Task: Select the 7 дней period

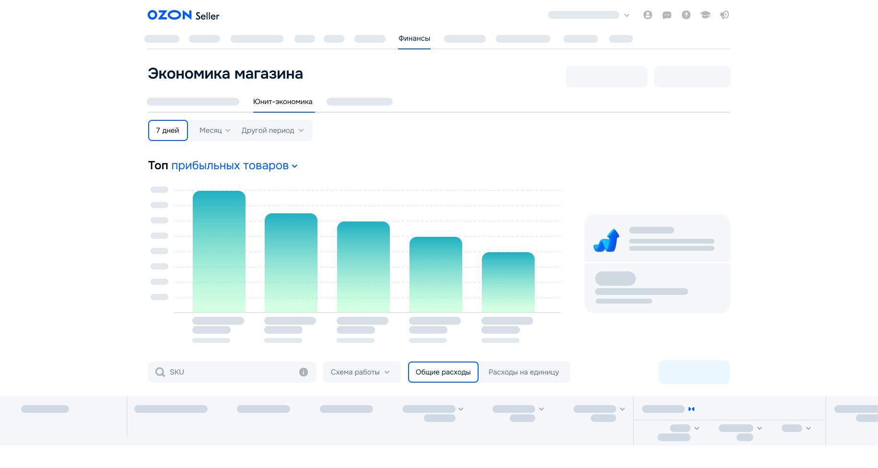Action: 168,130
